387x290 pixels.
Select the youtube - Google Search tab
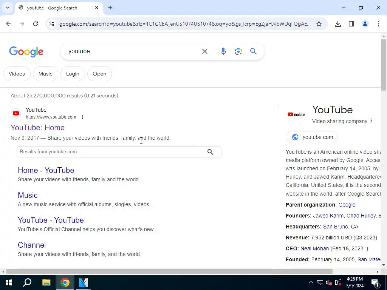pyautogui.click(x=59, y=8)
